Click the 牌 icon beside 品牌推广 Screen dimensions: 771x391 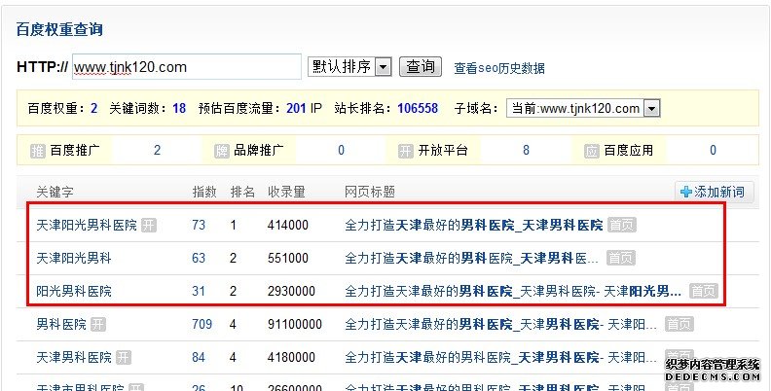pos(222,151)
